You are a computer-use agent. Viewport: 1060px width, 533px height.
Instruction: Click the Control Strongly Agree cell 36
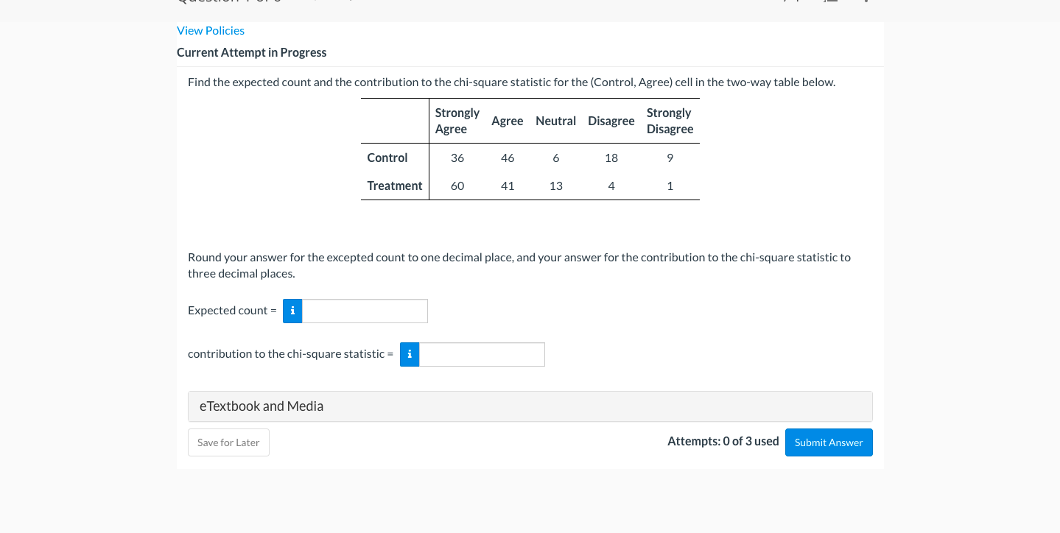(457, 158)
